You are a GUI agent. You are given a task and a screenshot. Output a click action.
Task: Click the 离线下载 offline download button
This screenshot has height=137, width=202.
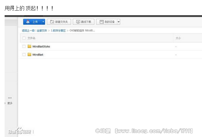click(x=83, y=22)
